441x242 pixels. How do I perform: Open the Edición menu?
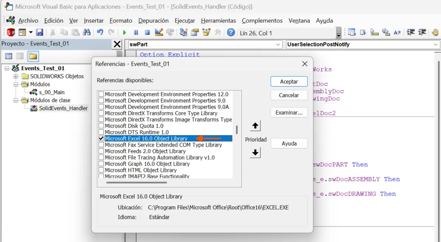[x=53, y=21]
